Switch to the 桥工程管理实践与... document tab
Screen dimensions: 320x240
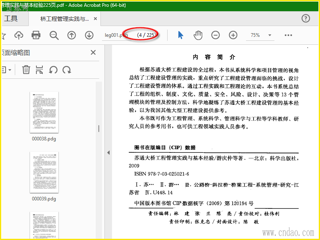[x=65, y=19]
